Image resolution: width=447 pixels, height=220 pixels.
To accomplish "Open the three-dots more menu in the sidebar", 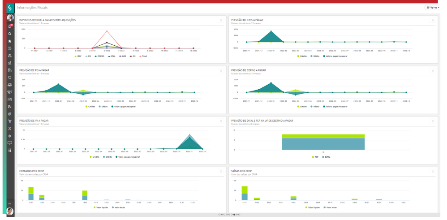I will click(x=10, y=204).
